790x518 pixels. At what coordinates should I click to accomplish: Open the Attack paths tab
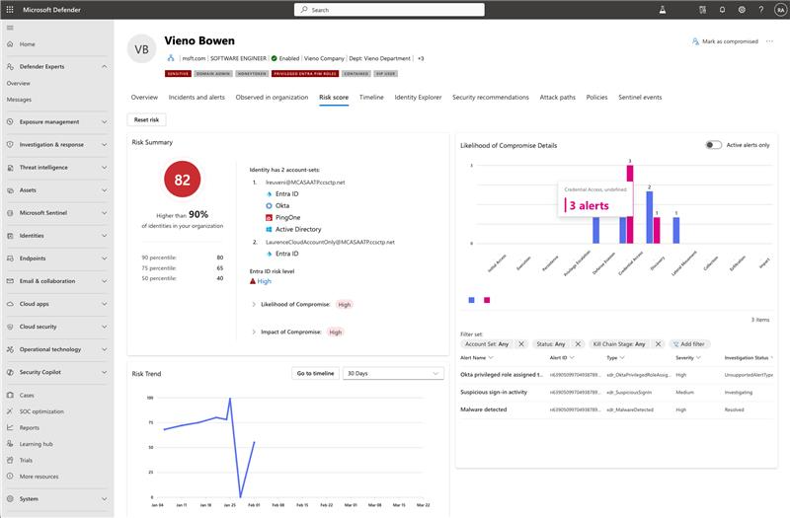(x=557, y=97)
